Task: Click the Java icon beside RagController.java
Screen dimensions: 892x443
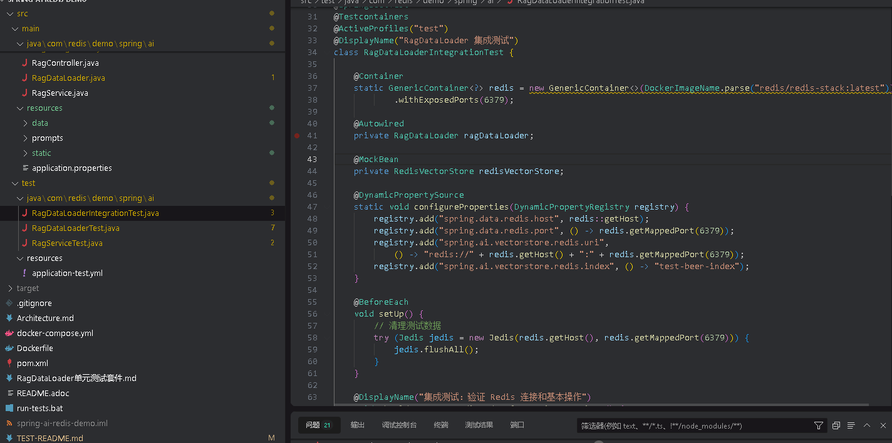Action: coord(24,63)
